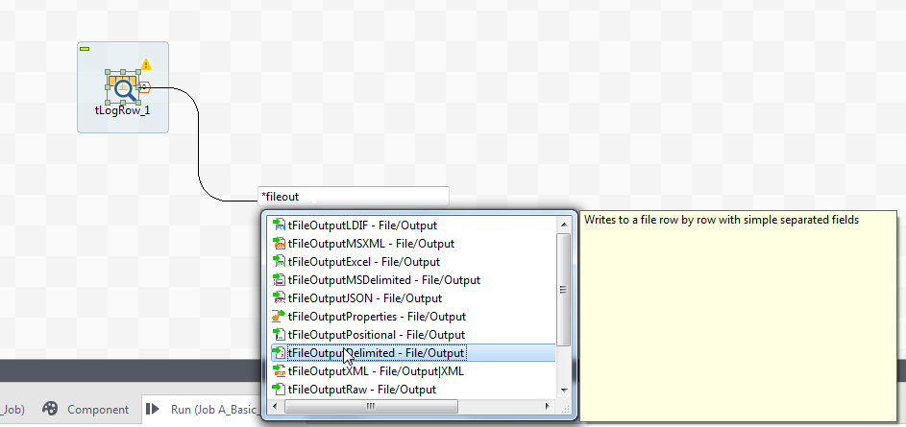Click the tFileOutputLDIF icon
The width and height of the screenshot is (906, 427).
coord(280,225)
